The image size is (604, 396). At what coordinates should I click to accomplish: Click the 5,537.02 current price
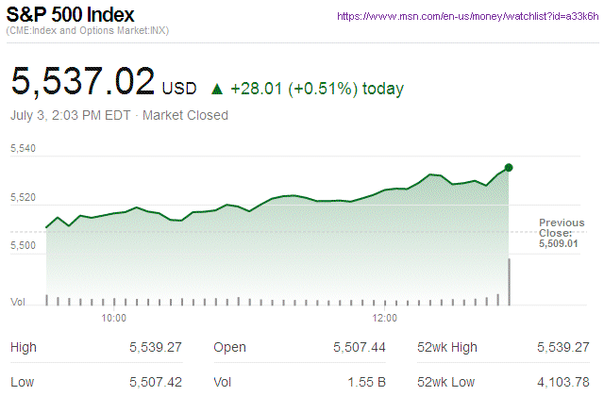click(82, 81)
